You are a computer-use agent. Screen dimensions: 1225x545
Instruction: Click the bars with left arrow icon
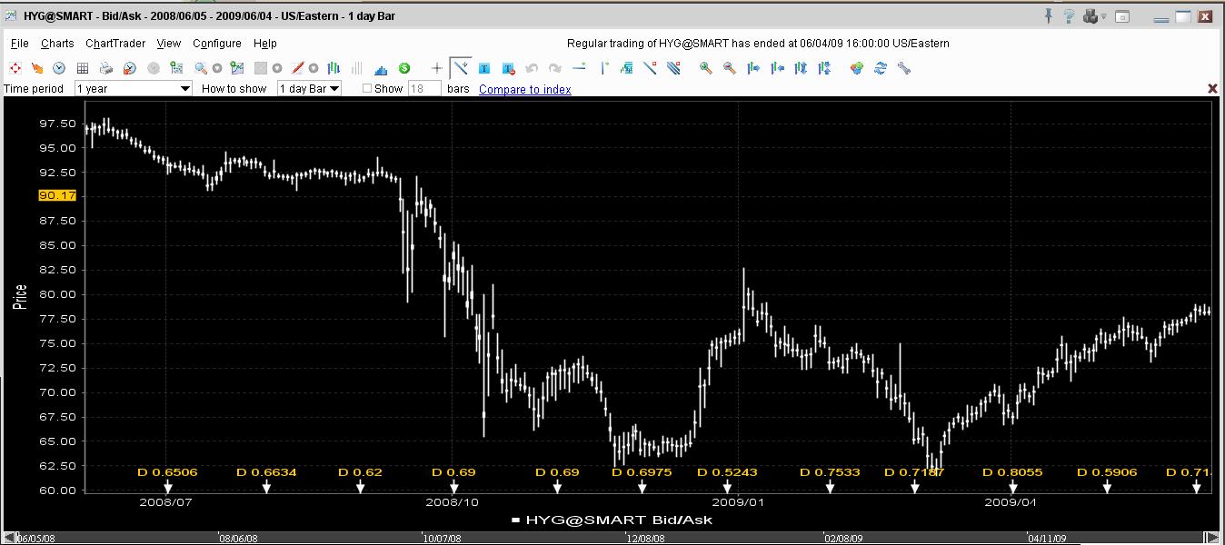tap(777, 68)
